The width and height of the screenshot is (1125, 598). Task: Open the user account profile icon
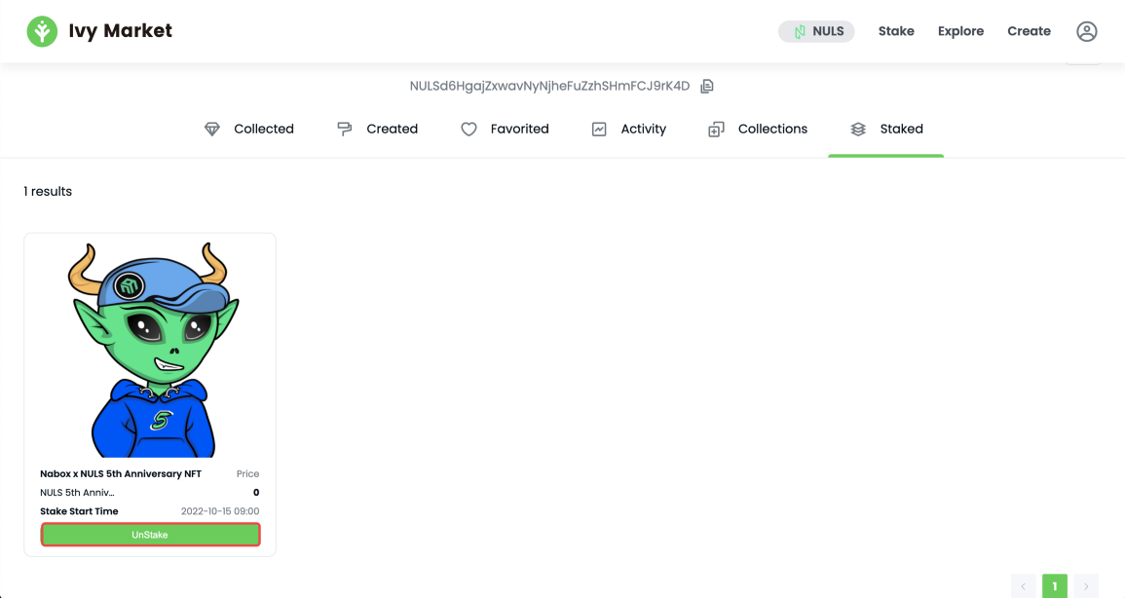click(1086, 31)
